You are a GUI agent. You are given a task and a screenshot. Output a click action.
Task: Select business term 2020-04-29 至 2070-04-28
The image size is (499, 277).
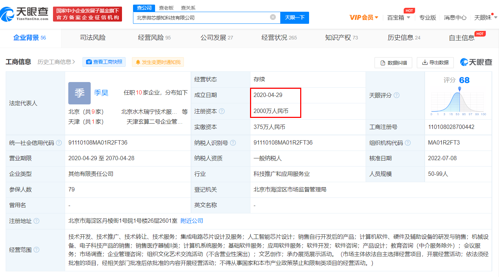point(101,158)
